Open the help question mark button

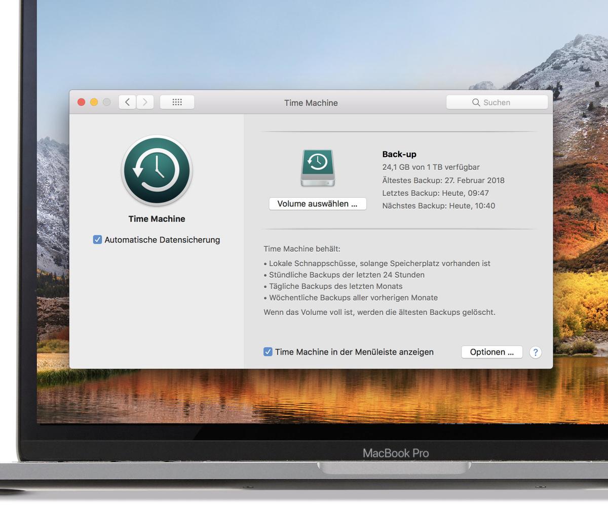(x=536, y=352)
